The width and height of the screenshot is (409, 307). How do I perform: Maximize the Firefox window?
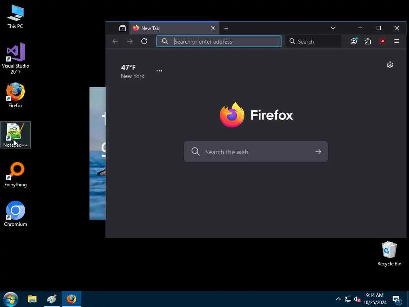[379, 28]
